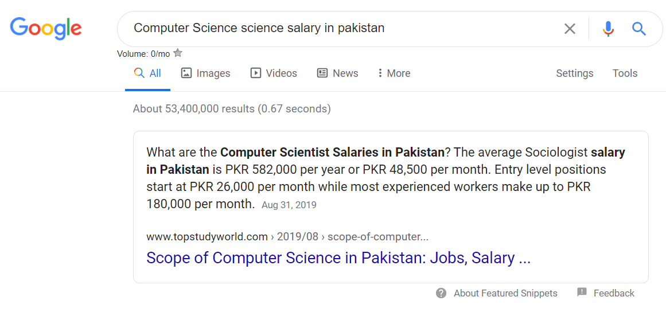The width and height of the screenshot is (666, 316).
Task: Click the star icon beside Volume
Action: coord(178,53)
